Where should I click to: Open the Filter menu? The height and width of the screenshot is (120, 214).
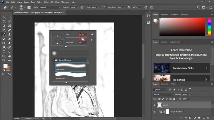[46, 2]
